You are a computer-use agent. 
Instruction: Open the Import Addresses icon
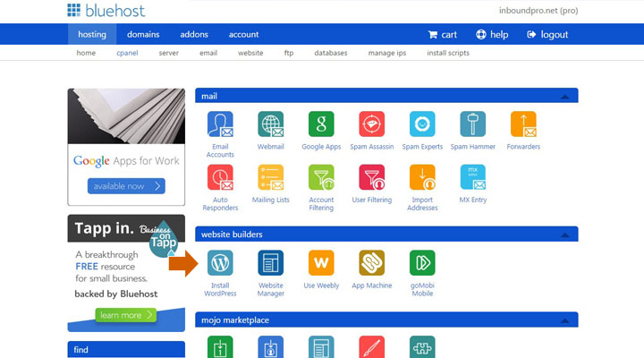(x=422, y=177)
